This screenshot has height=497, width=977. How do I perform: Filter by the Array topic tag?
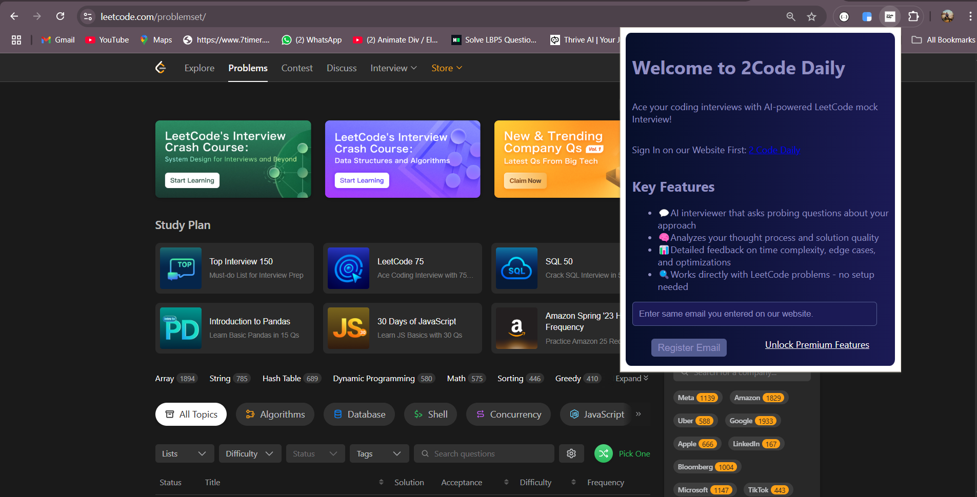click(176, 379)
